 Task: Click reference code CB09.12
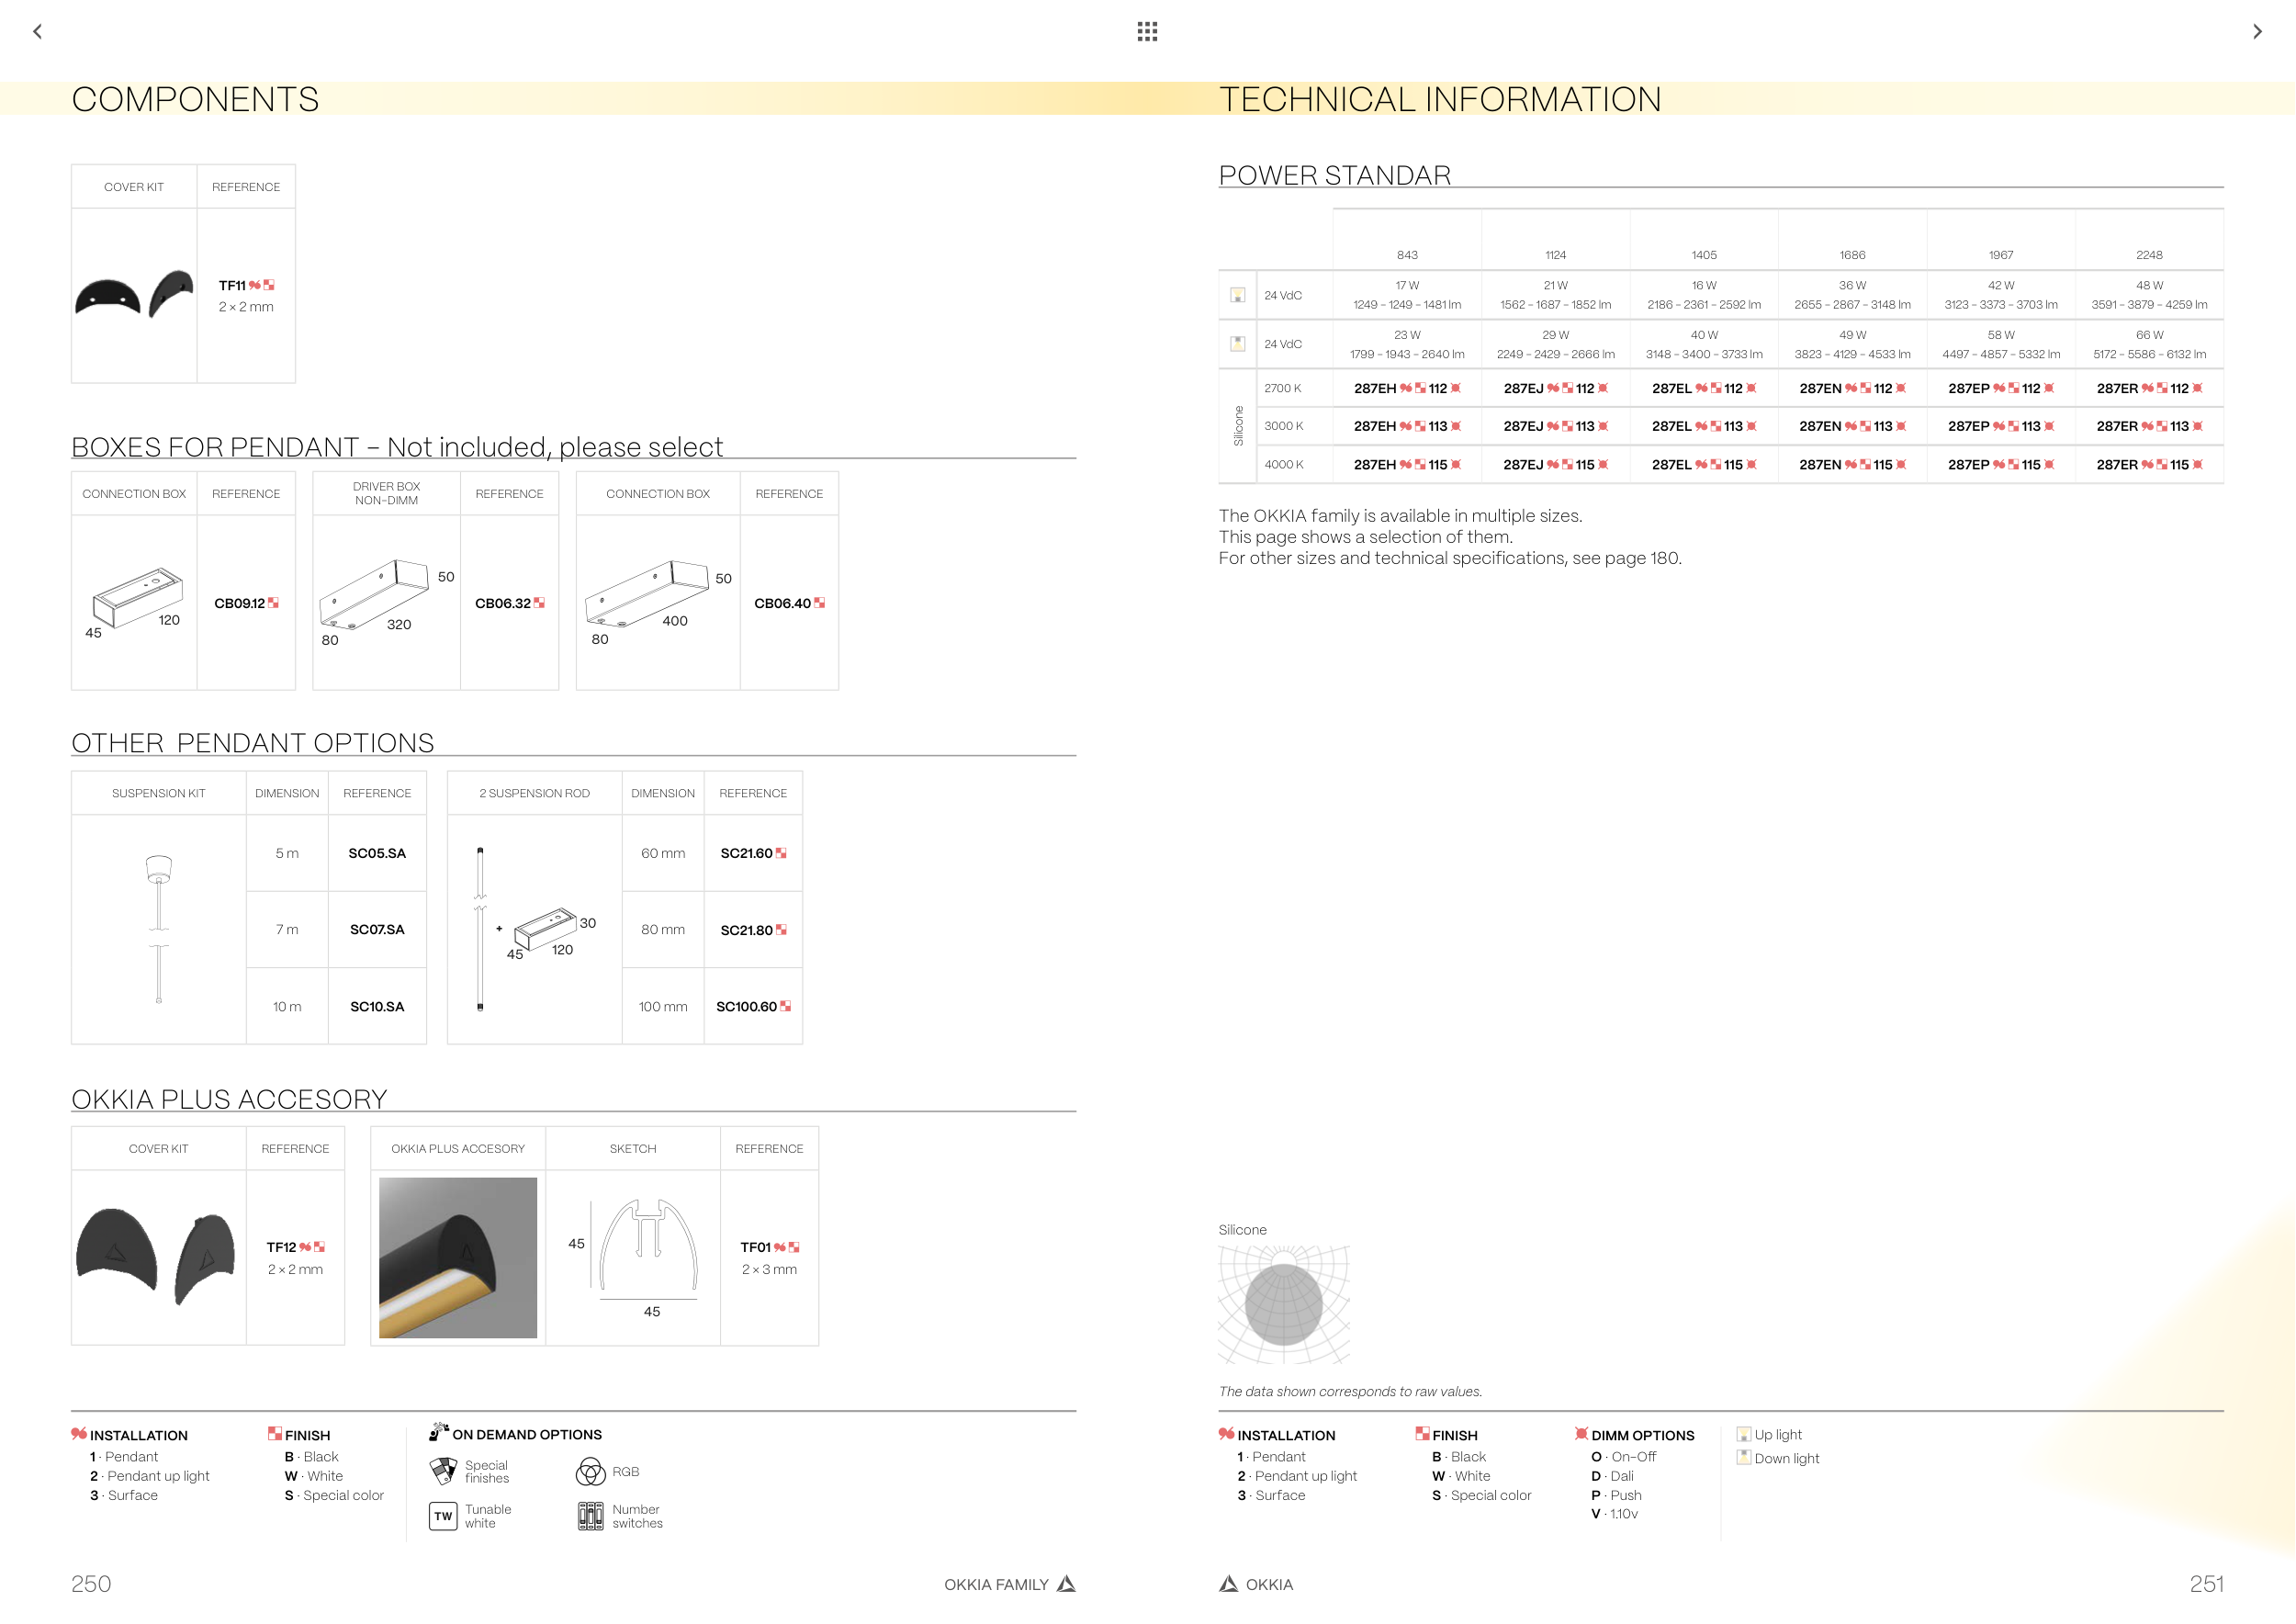point(239,603)
